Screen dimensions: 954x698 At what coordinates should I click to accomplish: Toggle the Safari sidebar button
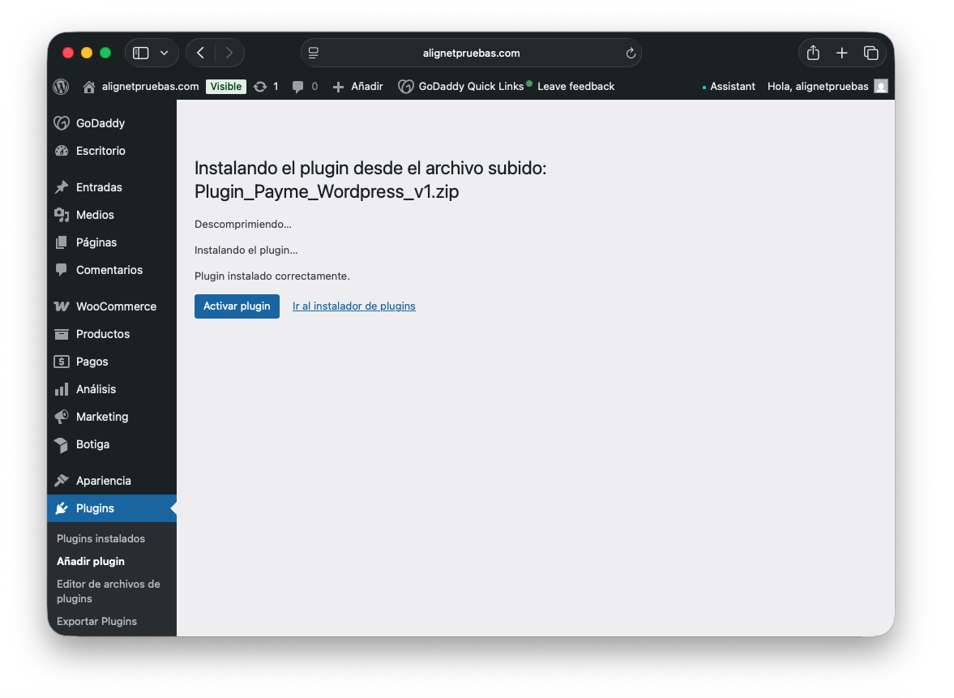pyautogui.click(x=141, y=54)
